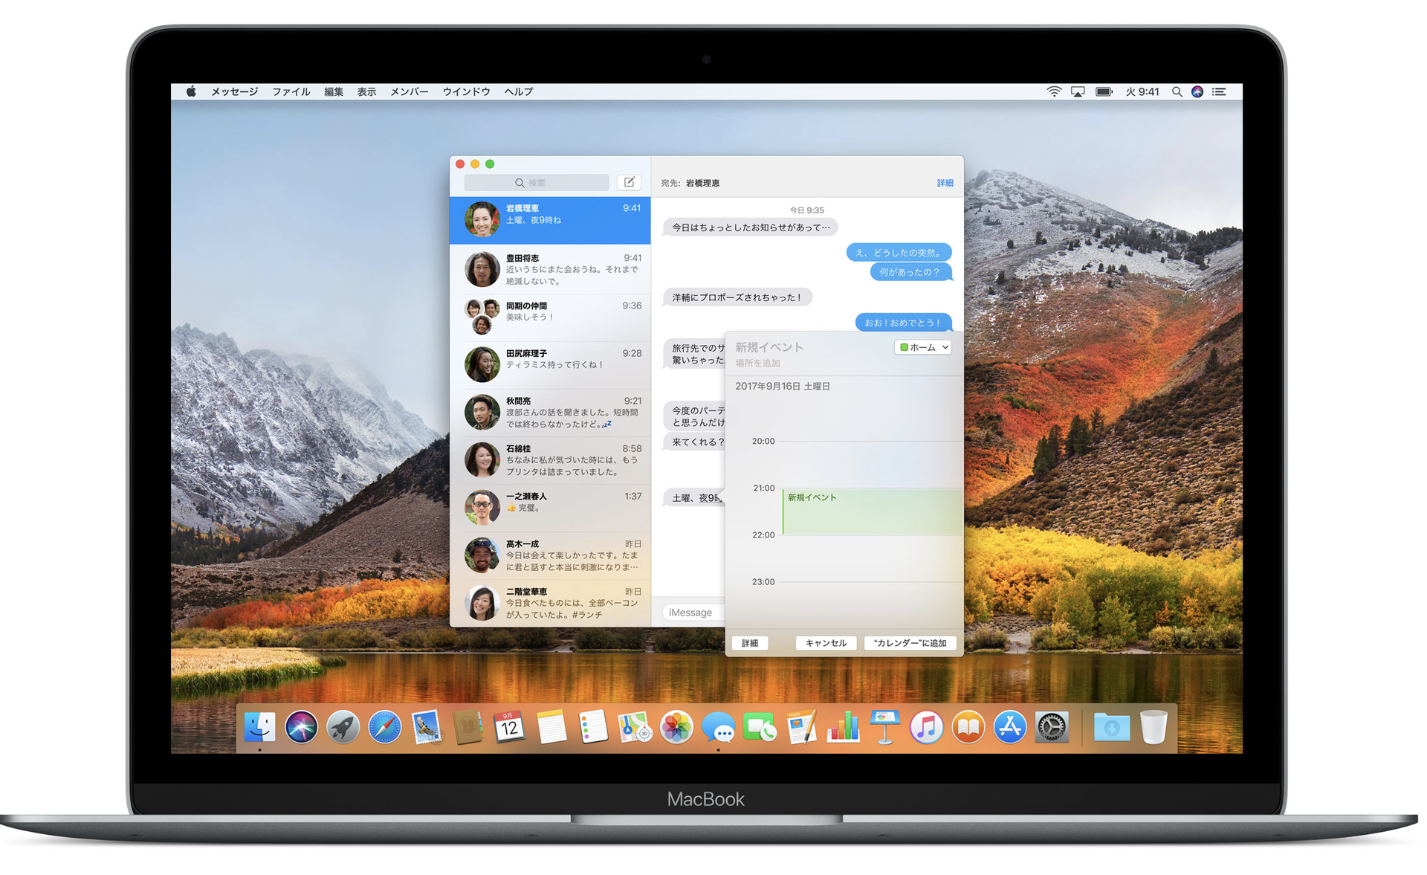
Task: Select conversation with 一之瀬春人
Action: point(550,507)
